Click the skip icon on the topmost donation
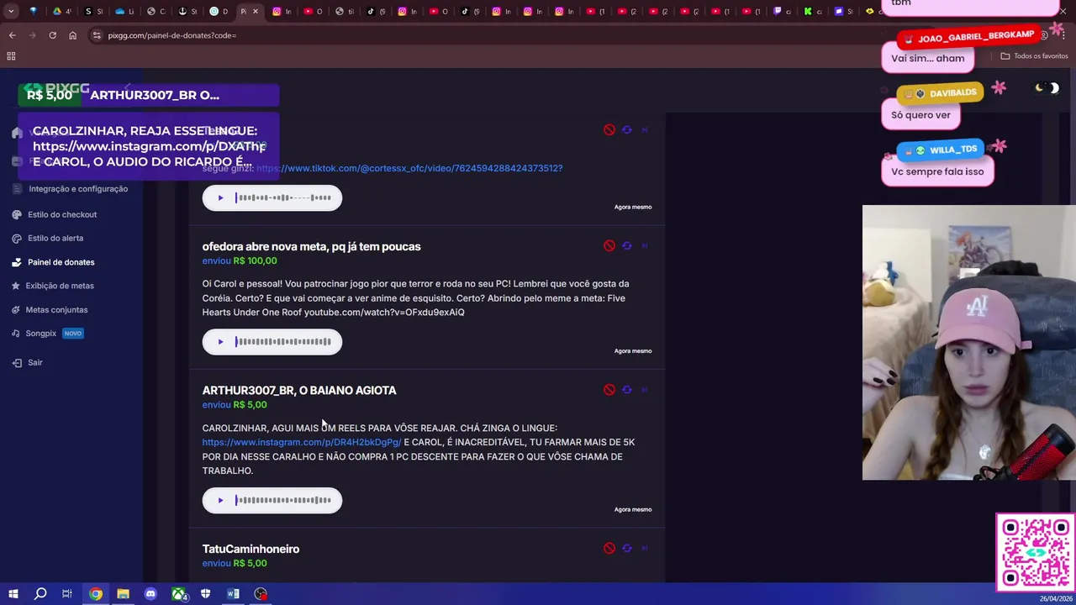Screen dimensions: 1076x605 (x=645, y=129)
